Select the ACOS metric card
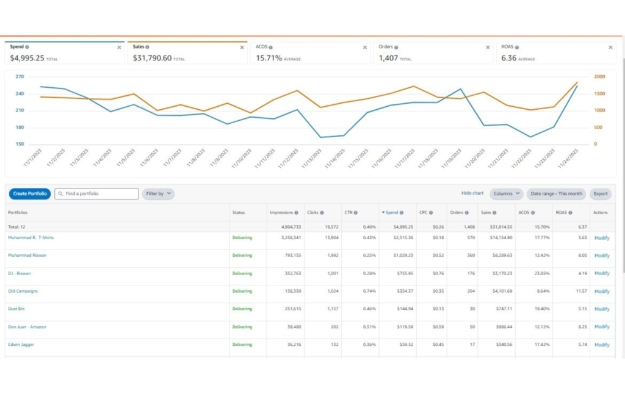This screenshot has height=394, width=625. tap(310, 52)
